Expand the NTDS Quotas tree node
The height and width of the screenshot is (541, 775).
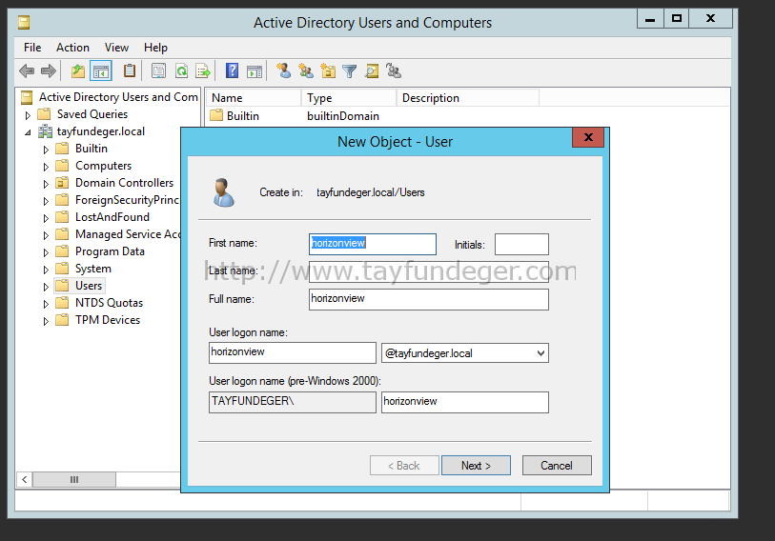tap(46, 303)
